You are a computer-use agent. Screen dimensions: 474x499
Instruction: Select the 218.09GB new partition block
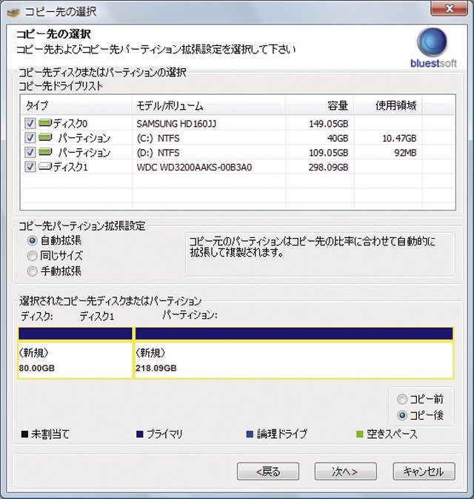tap(294, 353)
